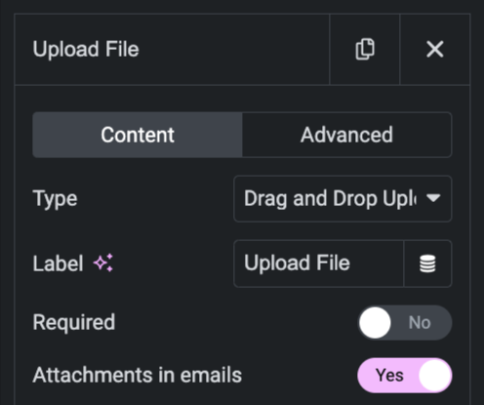Screen dimensions: 484x405
Task: Select the Content tab
Action: [x=138, y=135]
